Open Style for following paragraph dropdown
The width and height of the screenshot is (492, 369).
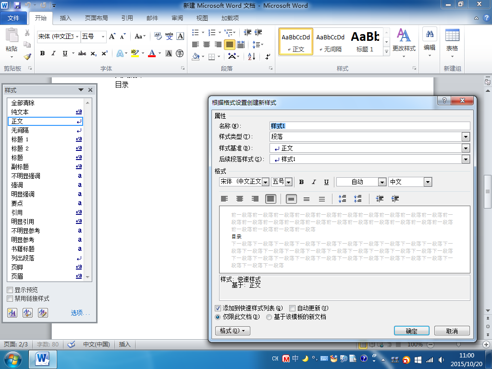tap(466, 160)
